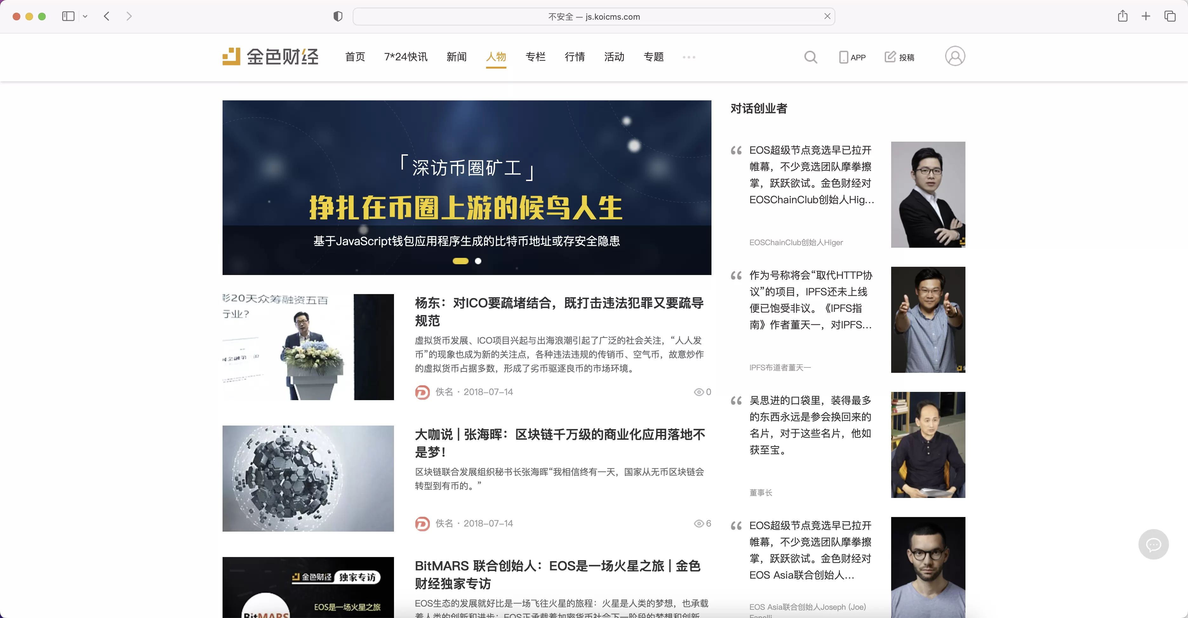Viewport: 1188px width, 618px height.
Task: Select the second white carousel dot
Action: point(478,261)
